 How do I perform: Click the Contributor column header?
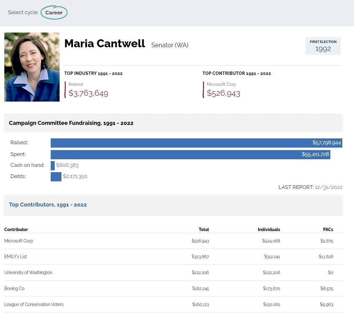coord(16,230)
